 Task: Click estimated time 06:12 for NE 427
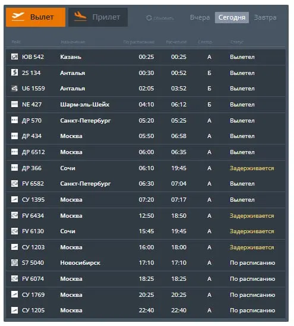(179, 104)
